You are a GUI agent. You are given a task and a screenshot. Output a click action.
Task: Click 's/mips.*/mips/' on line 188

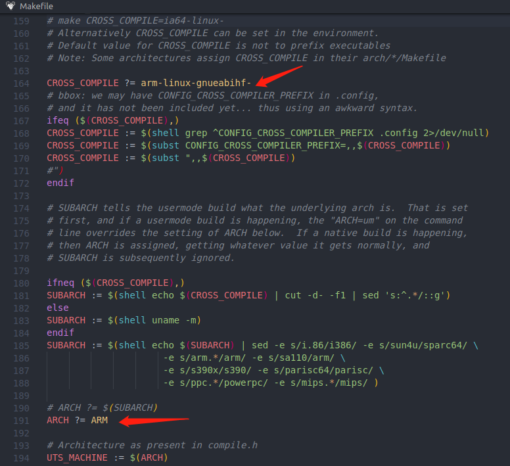pos(329,383)
